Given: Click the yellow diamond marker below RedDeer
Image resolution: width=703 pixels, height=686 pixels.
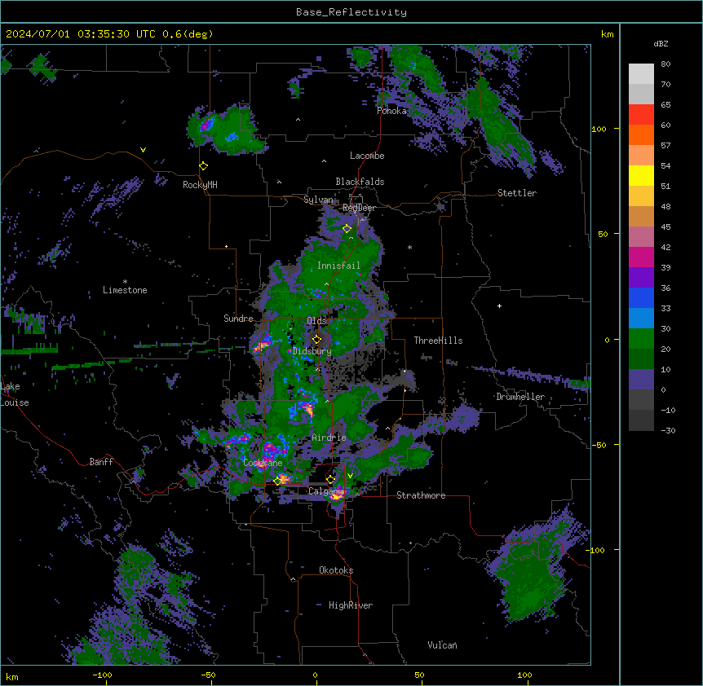Looking at the screenshot, I should tap(347, 229).
